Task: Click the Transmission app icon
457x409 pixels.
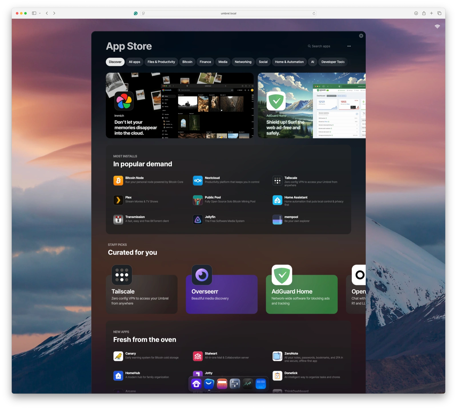Action: 118,220
